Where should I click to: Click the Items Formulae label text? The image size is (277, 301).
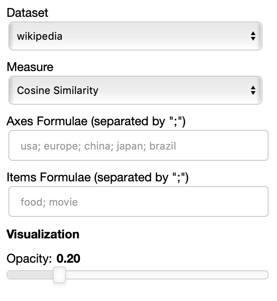(x=97, y=178)
